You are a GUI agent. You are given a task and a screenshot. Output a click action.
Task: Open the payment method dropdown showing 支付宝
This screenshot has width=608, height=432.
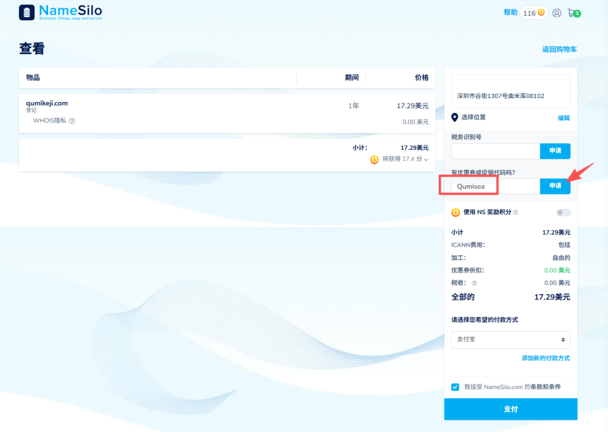[510, 339]
